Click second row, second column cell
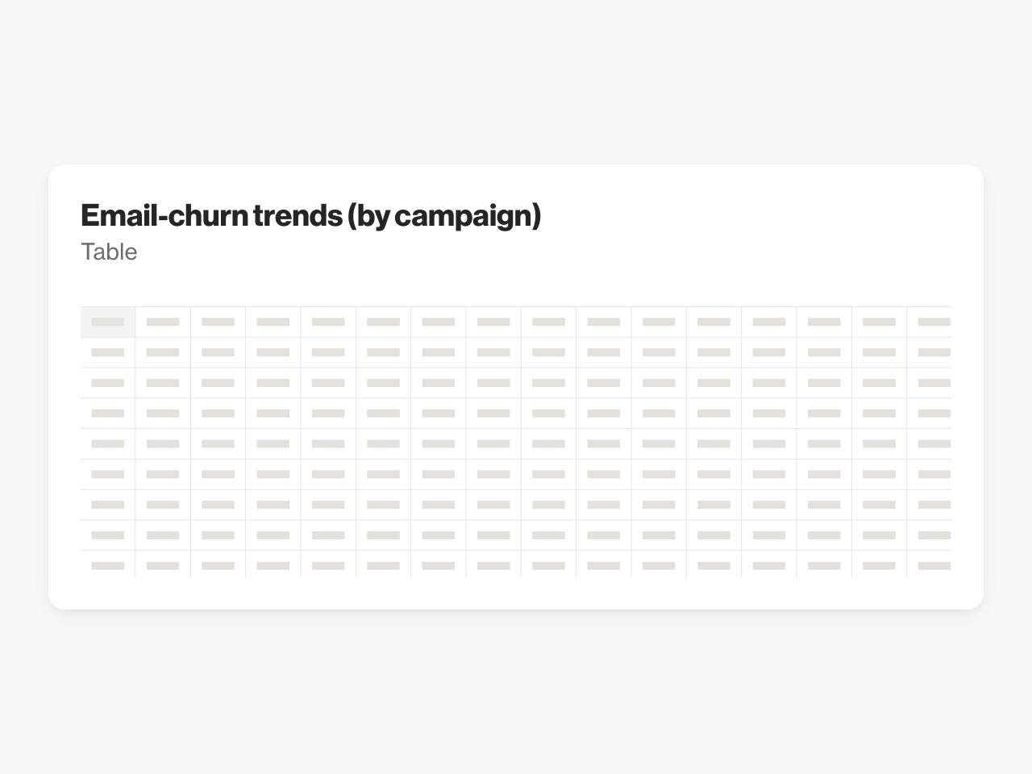The height and width of the screenshot is (774, 1032). point(163,352)
